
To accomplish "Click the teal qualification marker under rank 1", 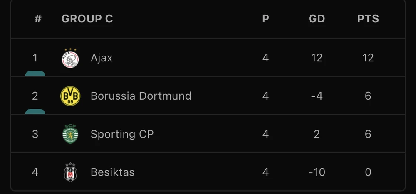I will click(x=35, y=74).
